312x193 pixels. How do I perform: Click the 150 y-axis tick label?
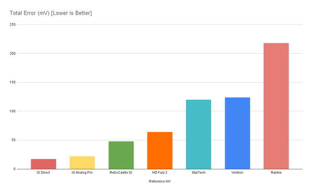(x=12, y=82)
